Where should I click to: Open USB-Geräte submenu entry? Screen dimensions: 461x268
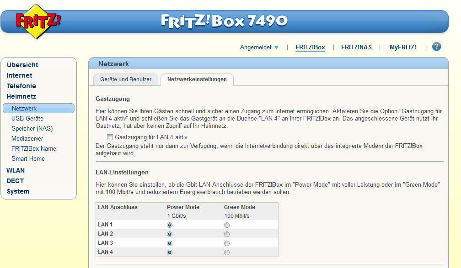point(27,119)
